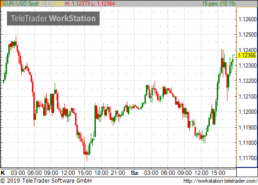The image size is (258, 185).
Task: Click the 15 perc (10:15) interval label
Action: click(x=219, y=4)
